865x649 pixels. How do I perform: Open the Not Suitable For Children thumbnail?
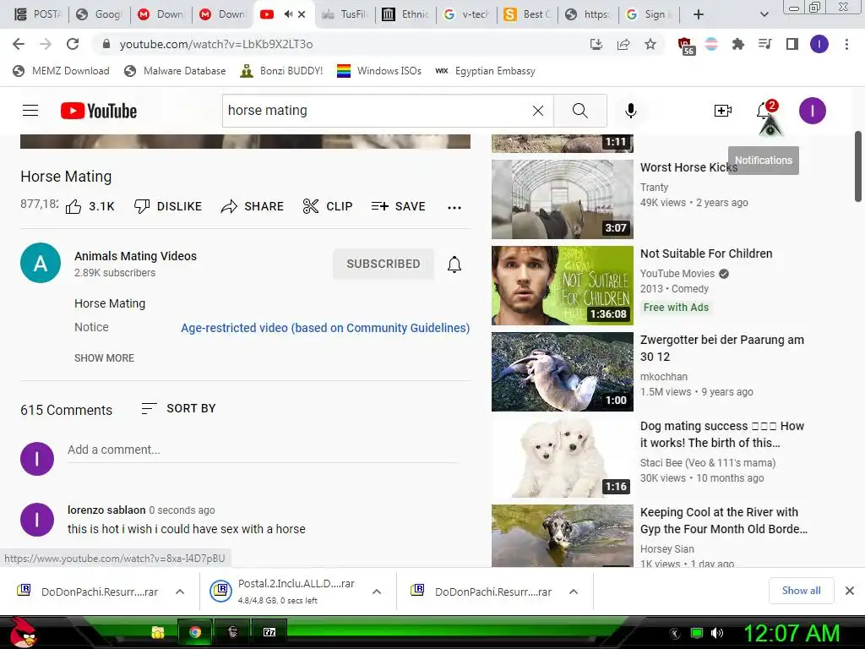click(x=562, y=286)
